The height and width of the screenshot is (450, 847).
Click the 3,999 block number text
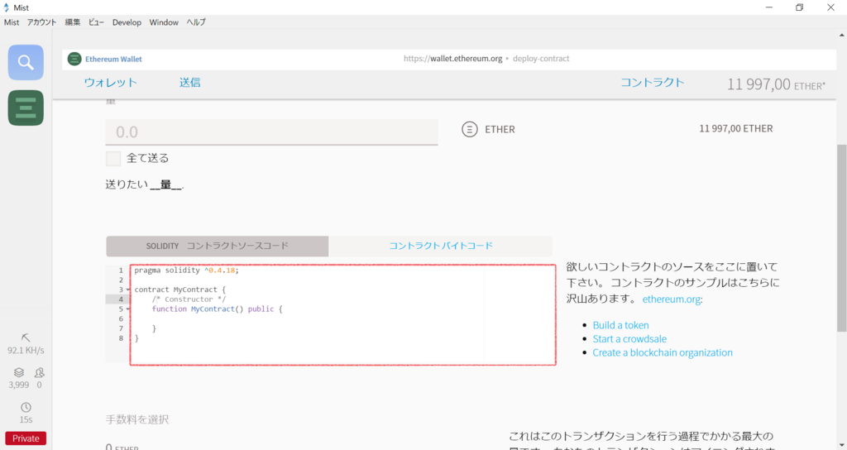19,385
